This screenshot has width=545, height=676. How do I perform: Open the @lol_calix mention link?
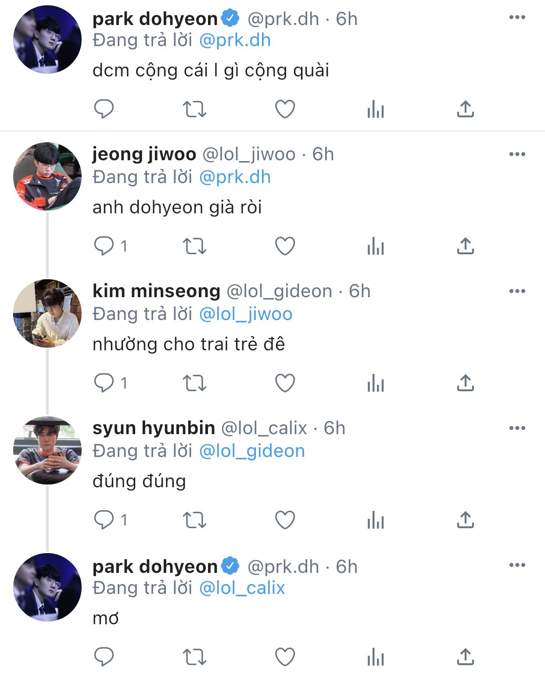(242, 588)
